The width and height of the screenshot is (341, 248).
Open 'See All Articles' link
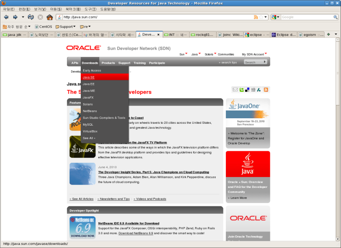tap(82, 198)
